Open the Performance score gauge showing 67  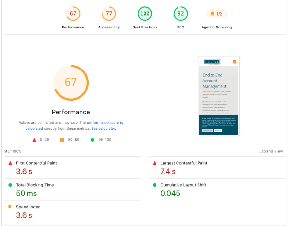pos(73,14)
